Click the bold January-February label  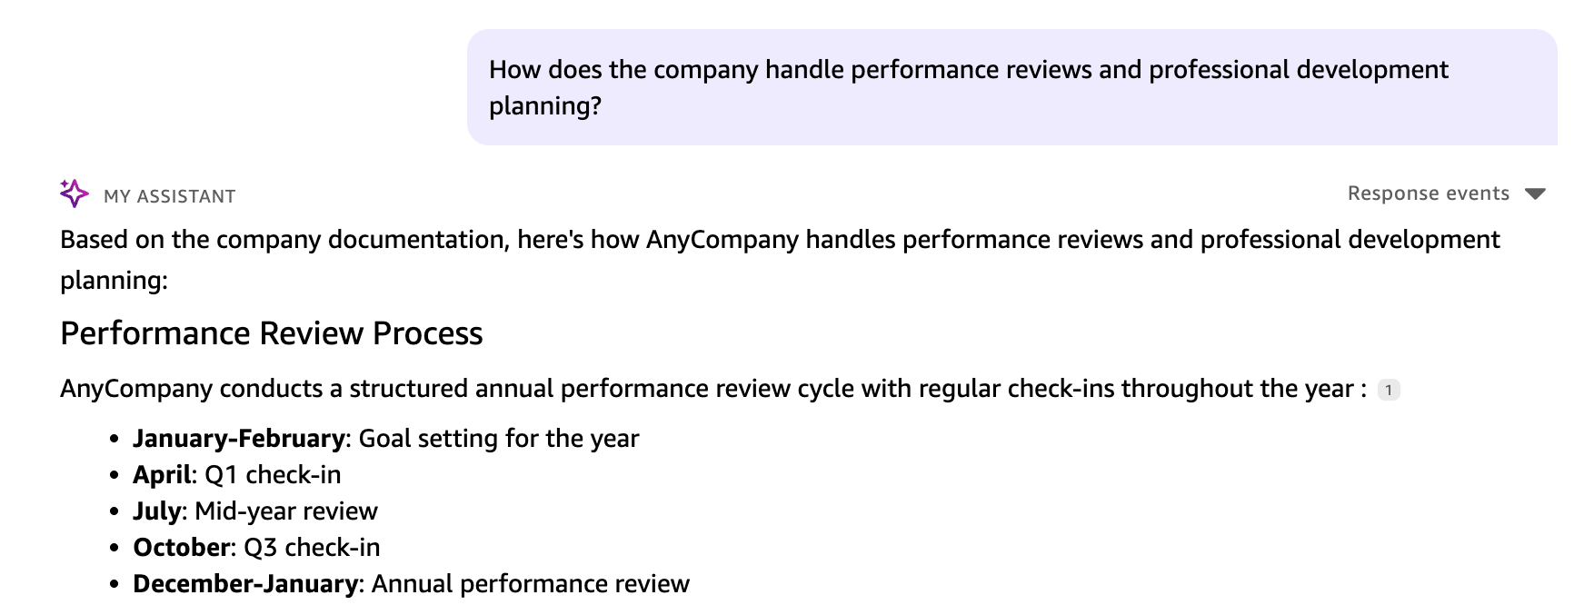point(238,439)
